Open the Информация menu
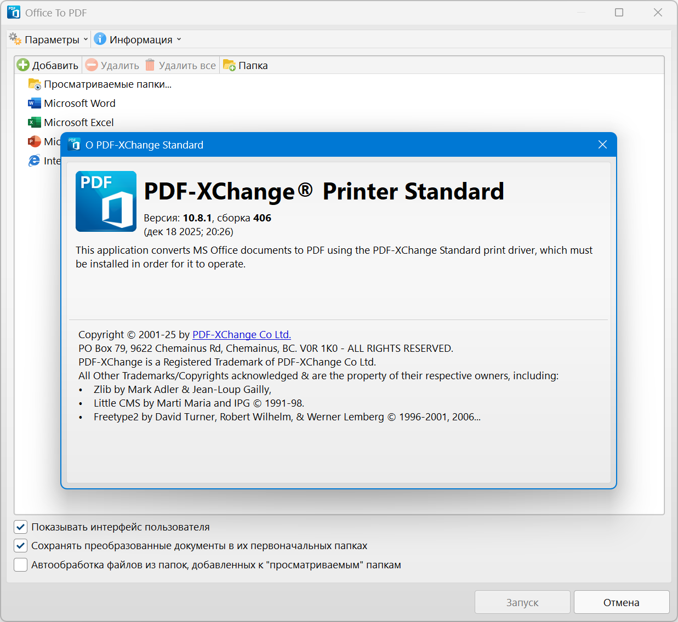The width and height of the screenshot is (678, 622). pyautogui.click(x=140, y=39)
